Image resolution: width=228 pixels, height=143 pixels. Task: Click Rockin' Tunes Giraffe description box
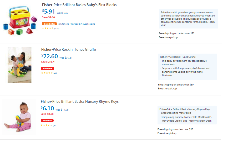188,66
